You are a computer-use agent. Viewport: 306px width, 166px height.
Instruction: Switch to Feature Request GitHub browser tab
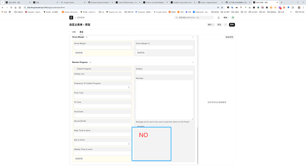click(100, 2)
